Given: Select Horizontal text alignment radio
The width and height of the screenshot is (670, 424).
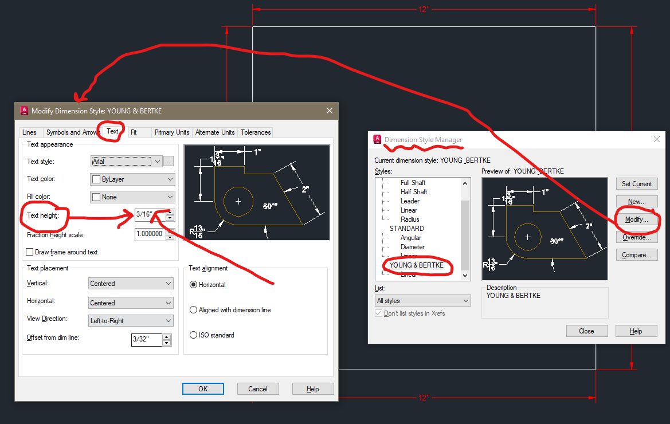Looking at the screenshot, I should [194, 285].
